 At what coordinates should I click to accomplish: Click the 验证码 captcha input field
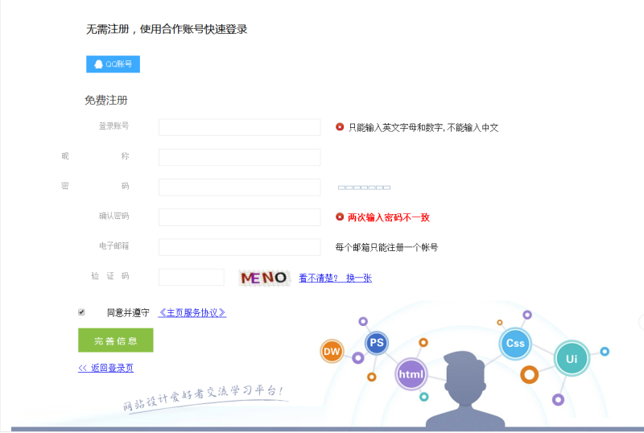click(191, 277)
